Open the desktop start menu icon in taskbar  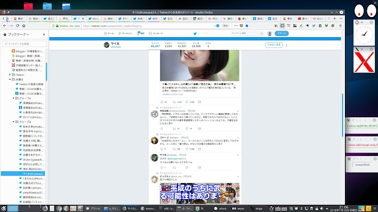coord(3,208)
